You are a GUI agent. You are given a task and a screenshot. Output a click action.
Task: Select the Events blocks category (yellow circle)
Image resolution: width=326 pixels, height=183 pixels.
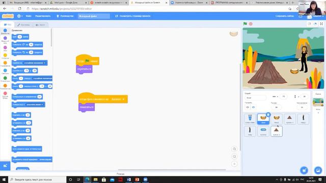coord(5,55)
